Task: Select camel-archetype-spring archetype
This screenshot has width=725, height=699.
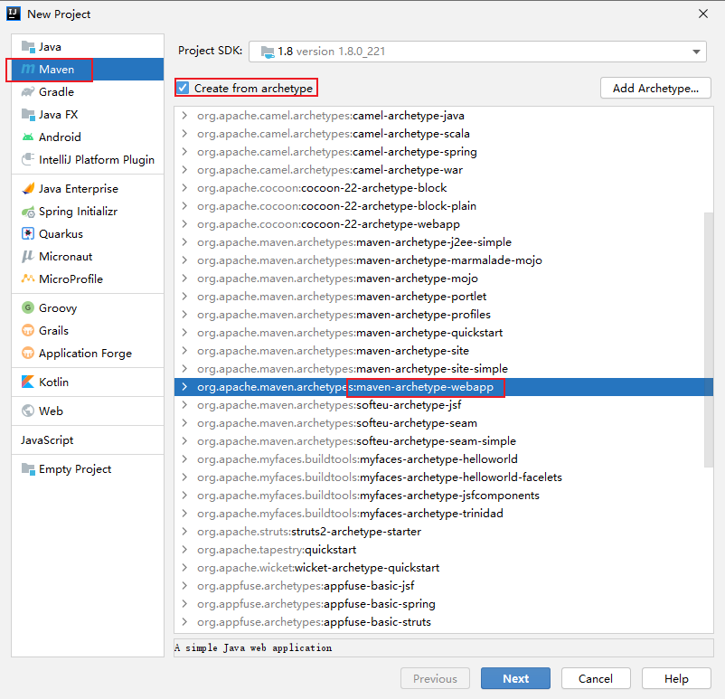Action: pyautogui.click(x=444, y=152)
